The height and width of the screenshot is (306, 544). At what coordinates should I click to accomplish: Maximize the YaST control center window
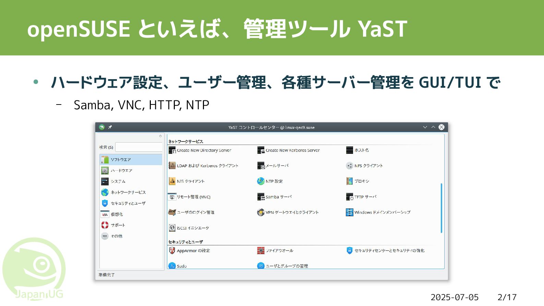tap(433, 127)
